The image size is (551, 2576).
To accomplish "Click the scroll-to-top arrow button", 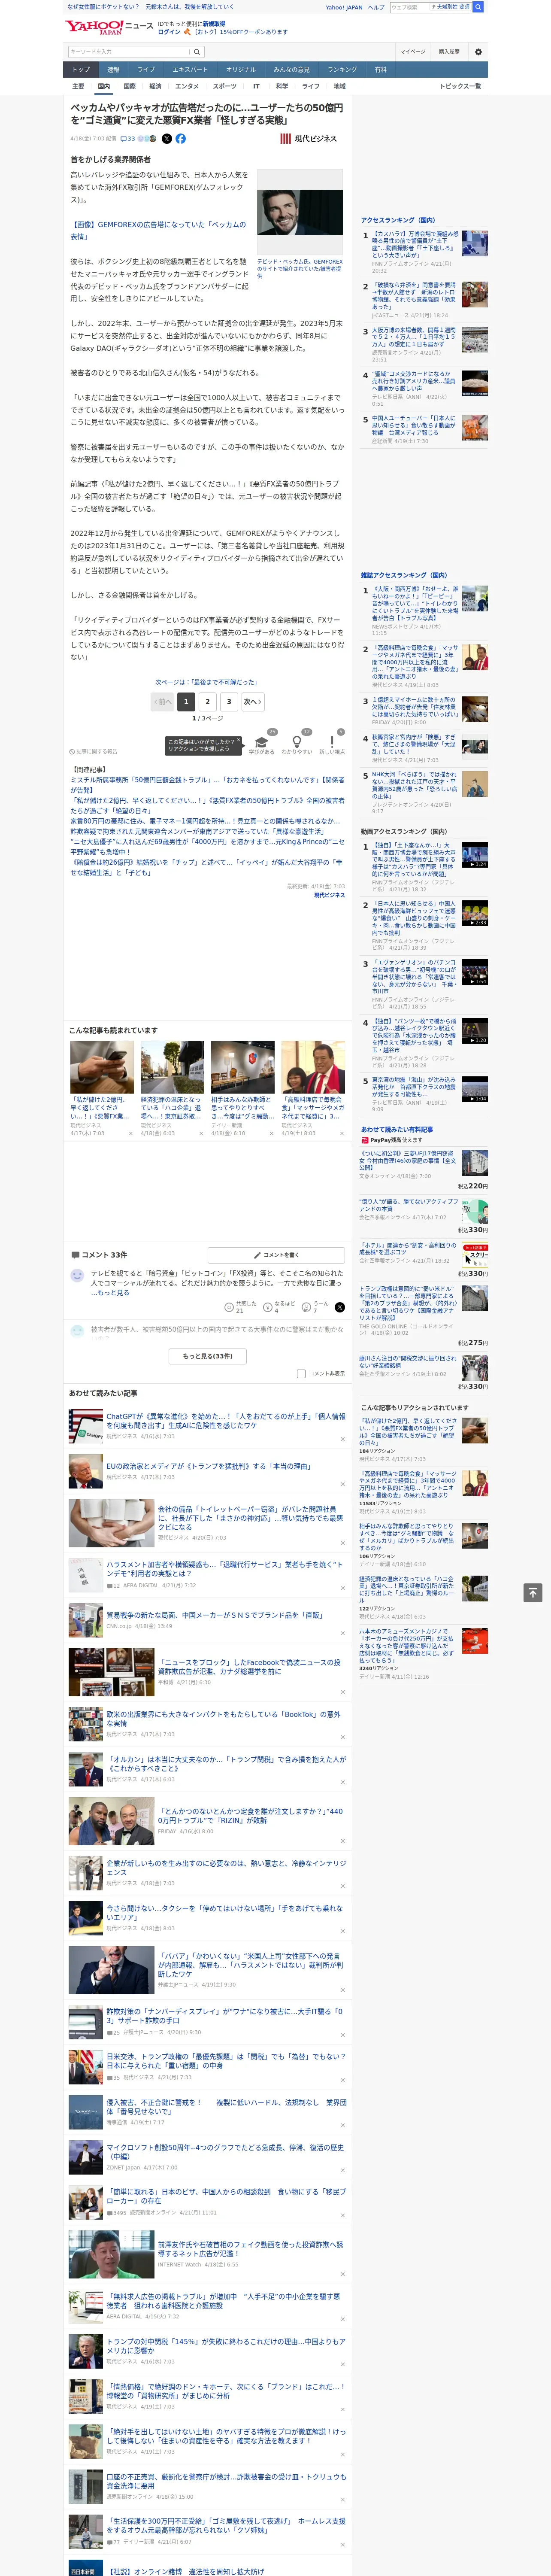I will (x=533, y=1593).
